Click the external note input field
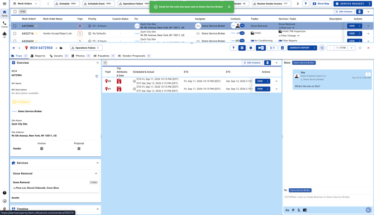 pyautogui.click(x=328, y=197)
